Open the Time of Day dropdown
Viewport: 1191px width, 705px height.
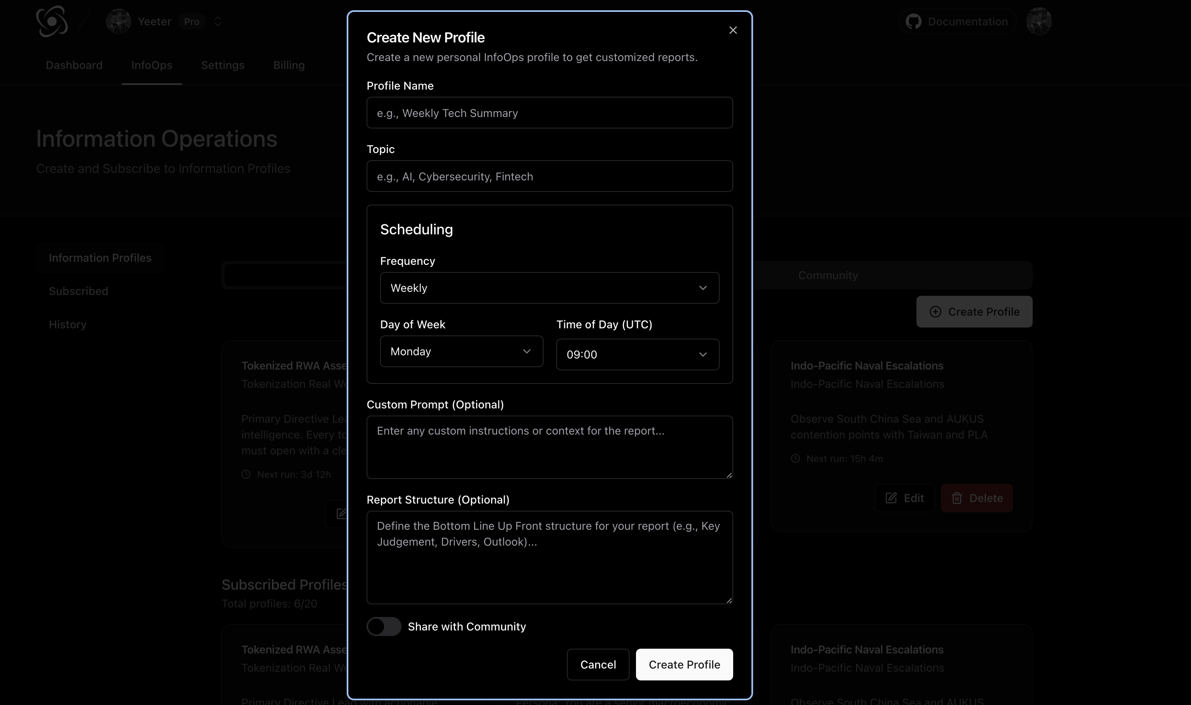click(637, 354)
